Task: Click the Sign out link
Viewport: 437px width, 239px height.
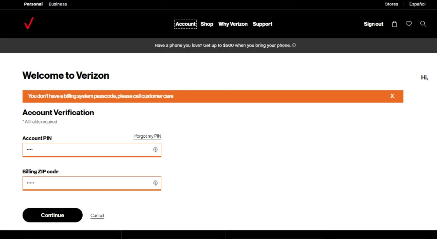Action: click(373, 24)
